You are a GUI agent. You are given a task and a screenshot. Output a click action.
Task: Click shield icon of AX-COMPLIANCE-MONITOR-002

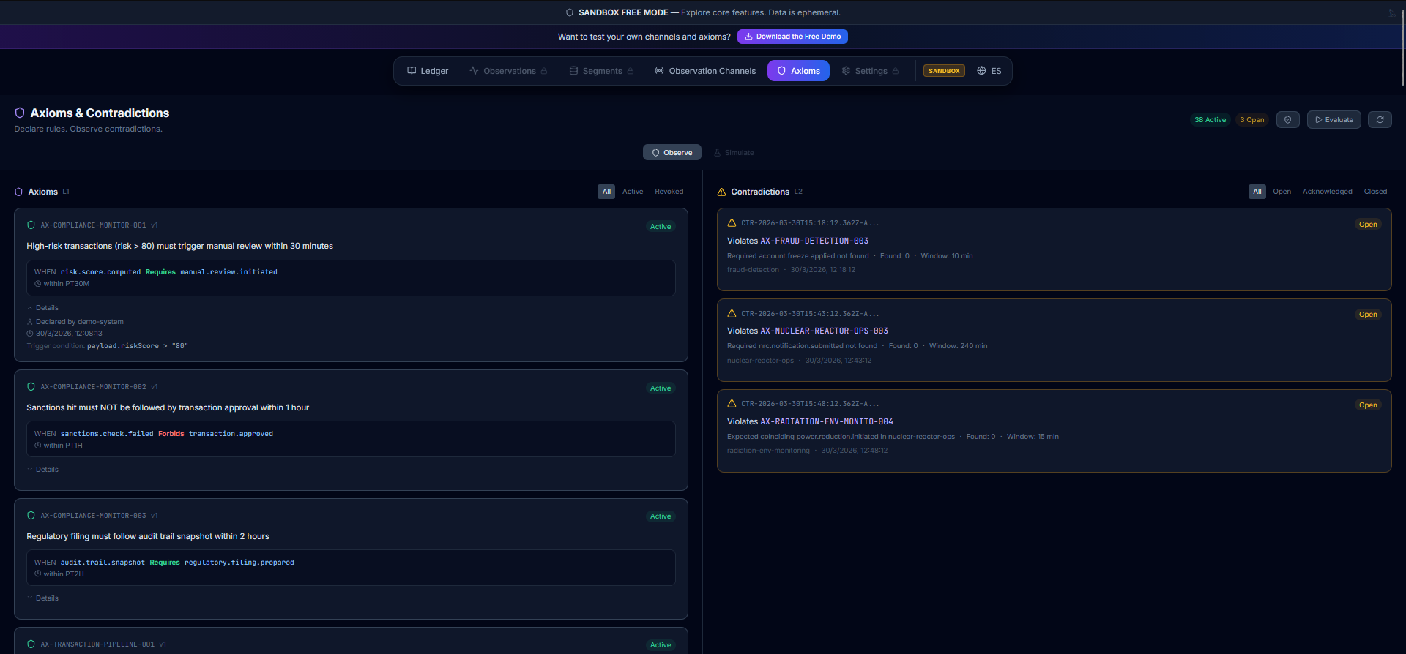click(31, 387)
